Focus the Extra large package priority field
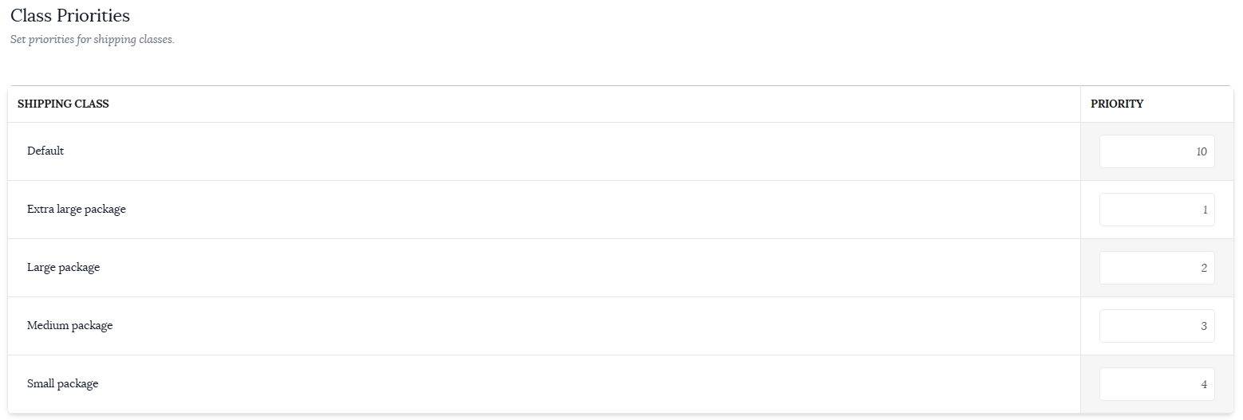 click(1157, 210)
